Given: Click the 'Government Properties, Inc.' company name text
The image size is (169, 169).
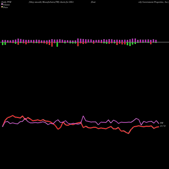Looking at the screenshot, I should pyautogui.click(x=155, y=2).
